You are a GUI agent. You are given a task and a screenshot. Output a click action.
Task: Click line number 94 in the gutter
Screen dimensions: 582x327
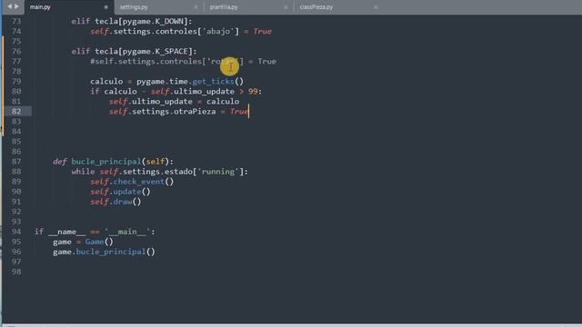point(16,232)
